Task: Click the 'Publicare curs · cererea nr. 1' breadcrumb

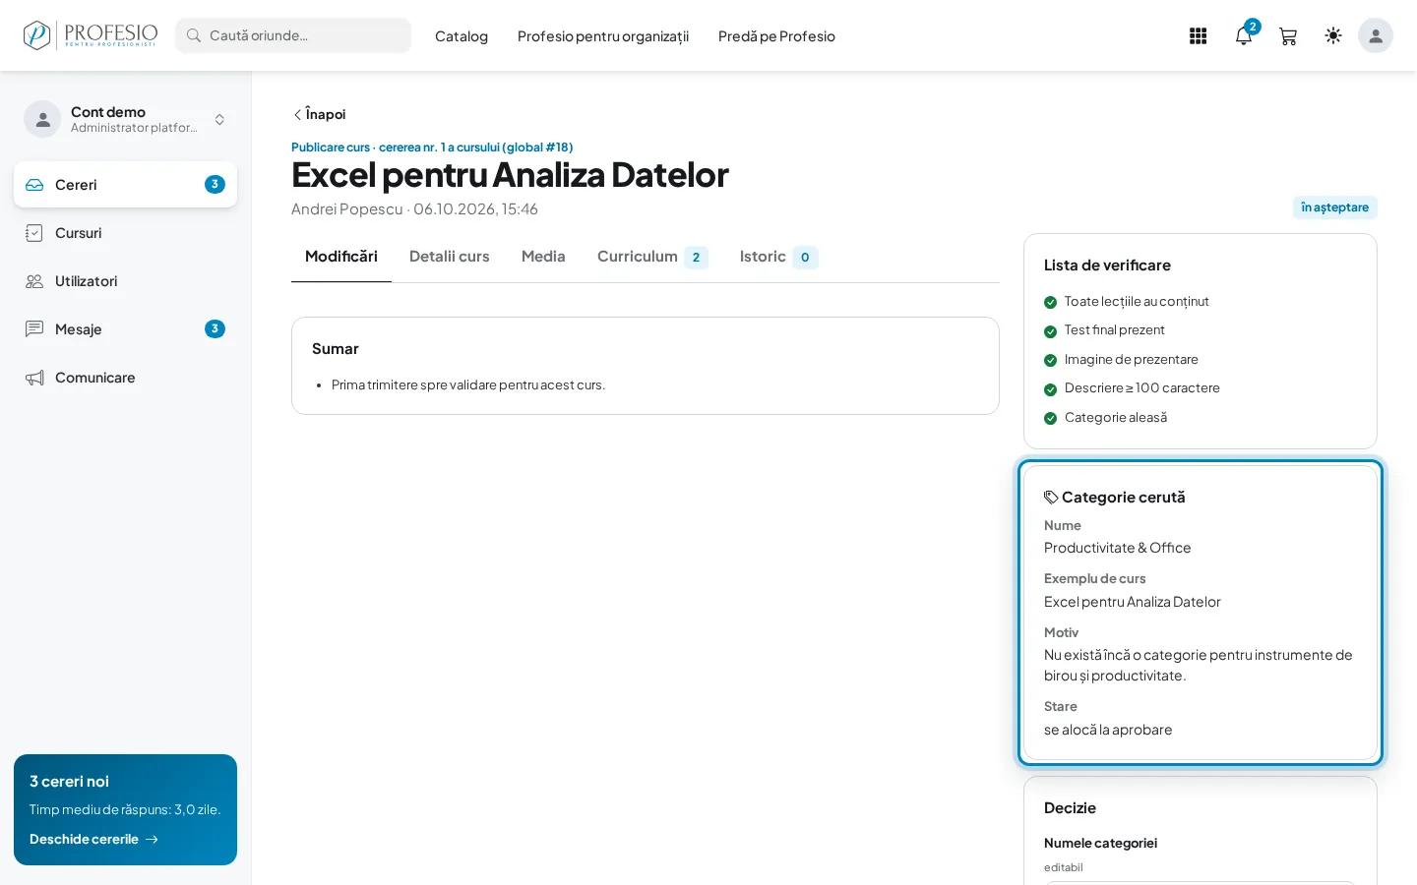Action: point(432,147)
